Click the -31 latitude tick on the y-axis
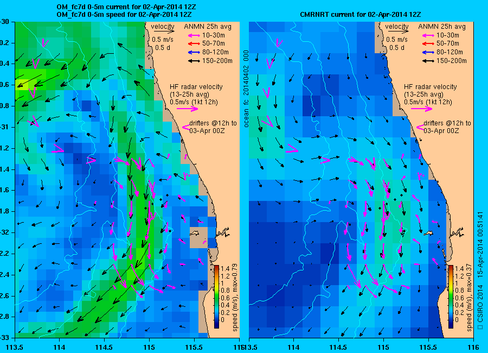This screenshot has height=353, width=488. pos(4,127)
